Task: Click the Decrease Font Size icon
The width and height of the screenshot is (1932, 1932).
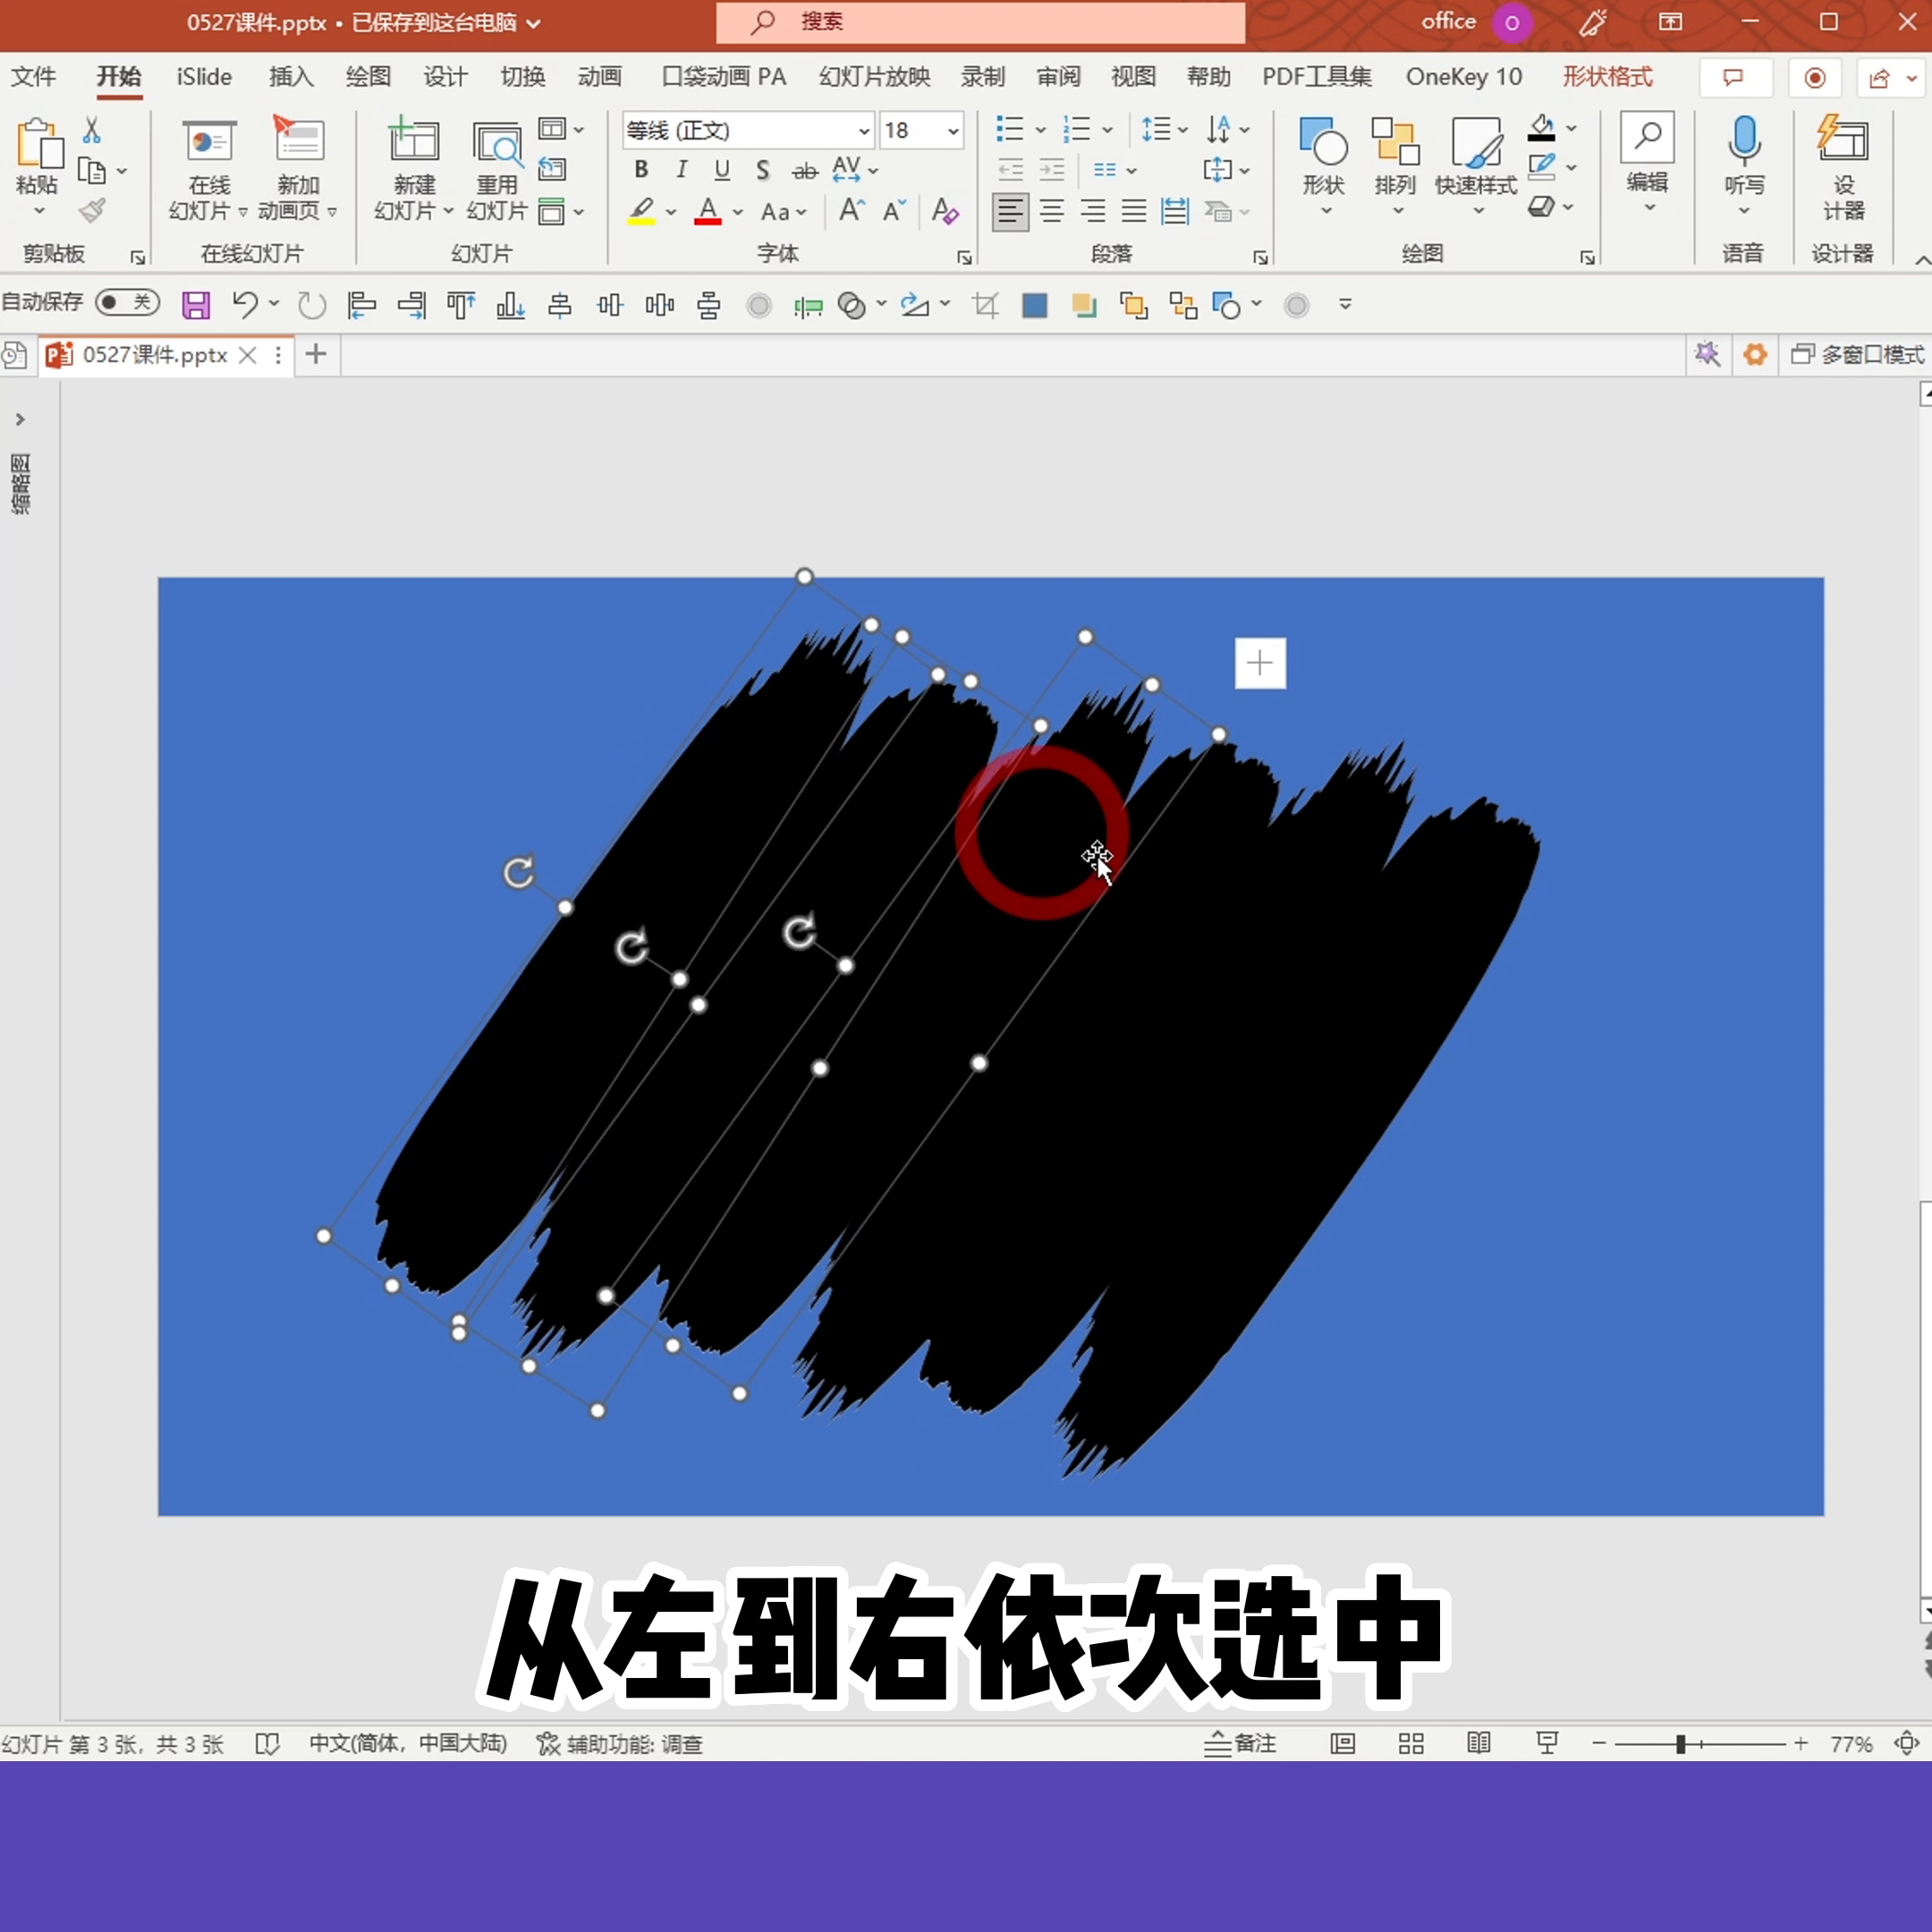Action: tap(893, 211)
